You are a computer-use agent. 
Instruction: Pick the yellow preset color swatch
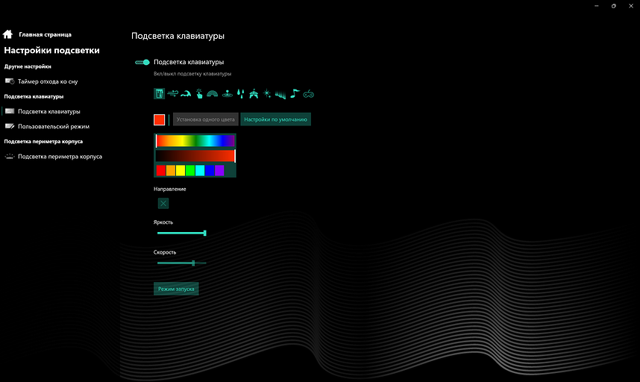pyautogui.click(x=181, y=171)
